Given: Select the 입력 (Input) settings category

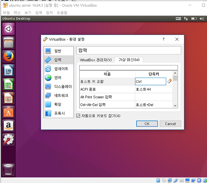Looking at the screenshot, I should point(59,60).
